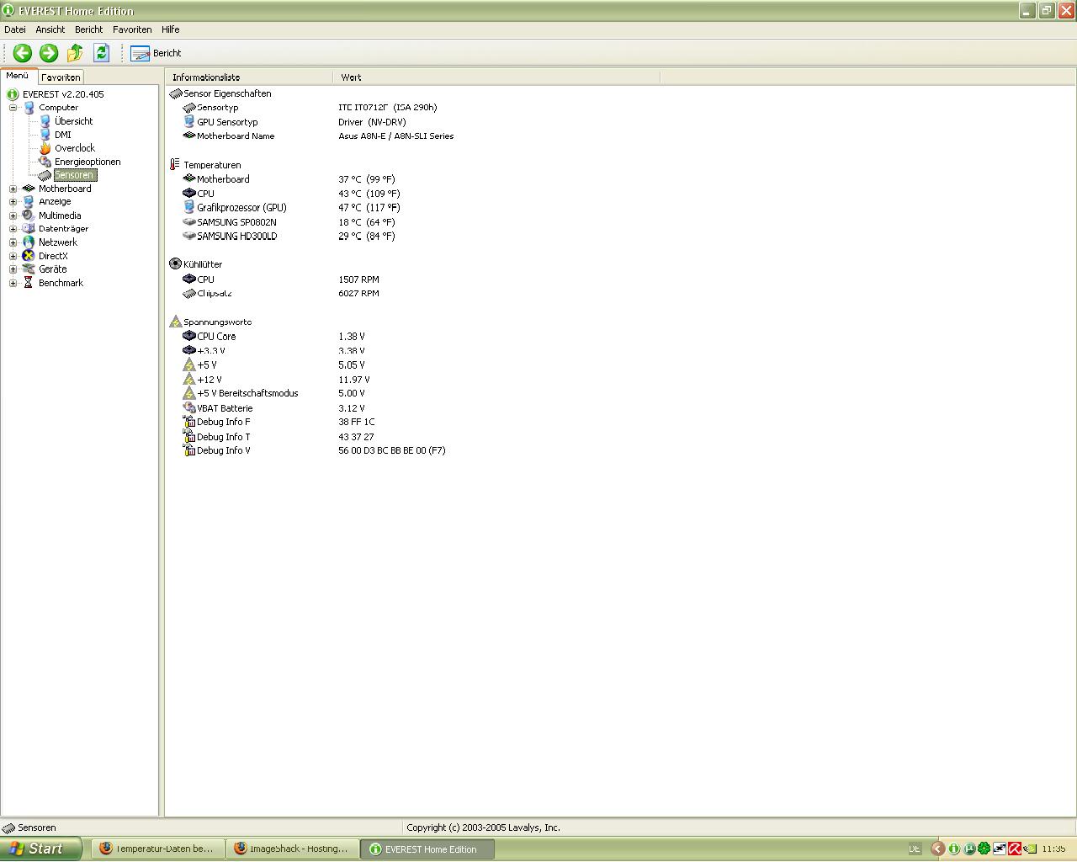Screen dimensions: 1077x862
Task: Click the Refresh toolbar icon
Action: (x=101, y=53)
